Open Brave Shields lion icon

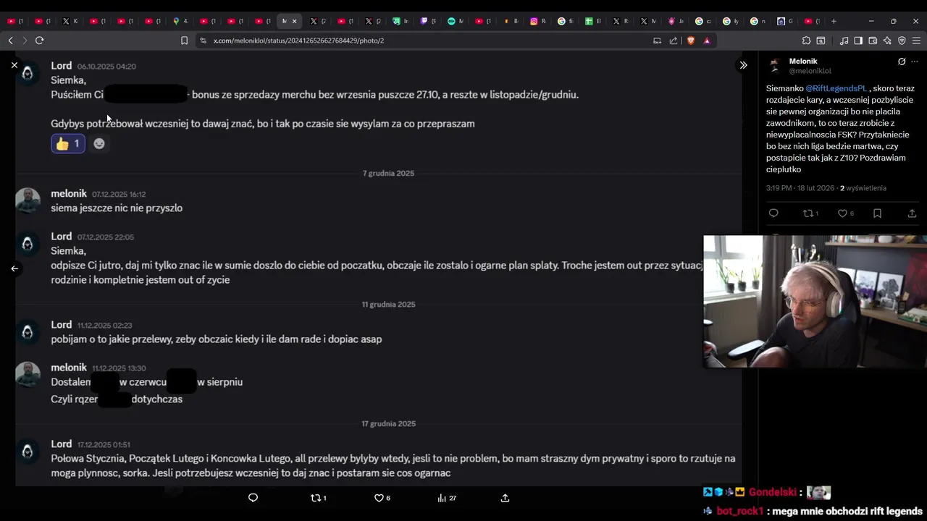point(691,41)
